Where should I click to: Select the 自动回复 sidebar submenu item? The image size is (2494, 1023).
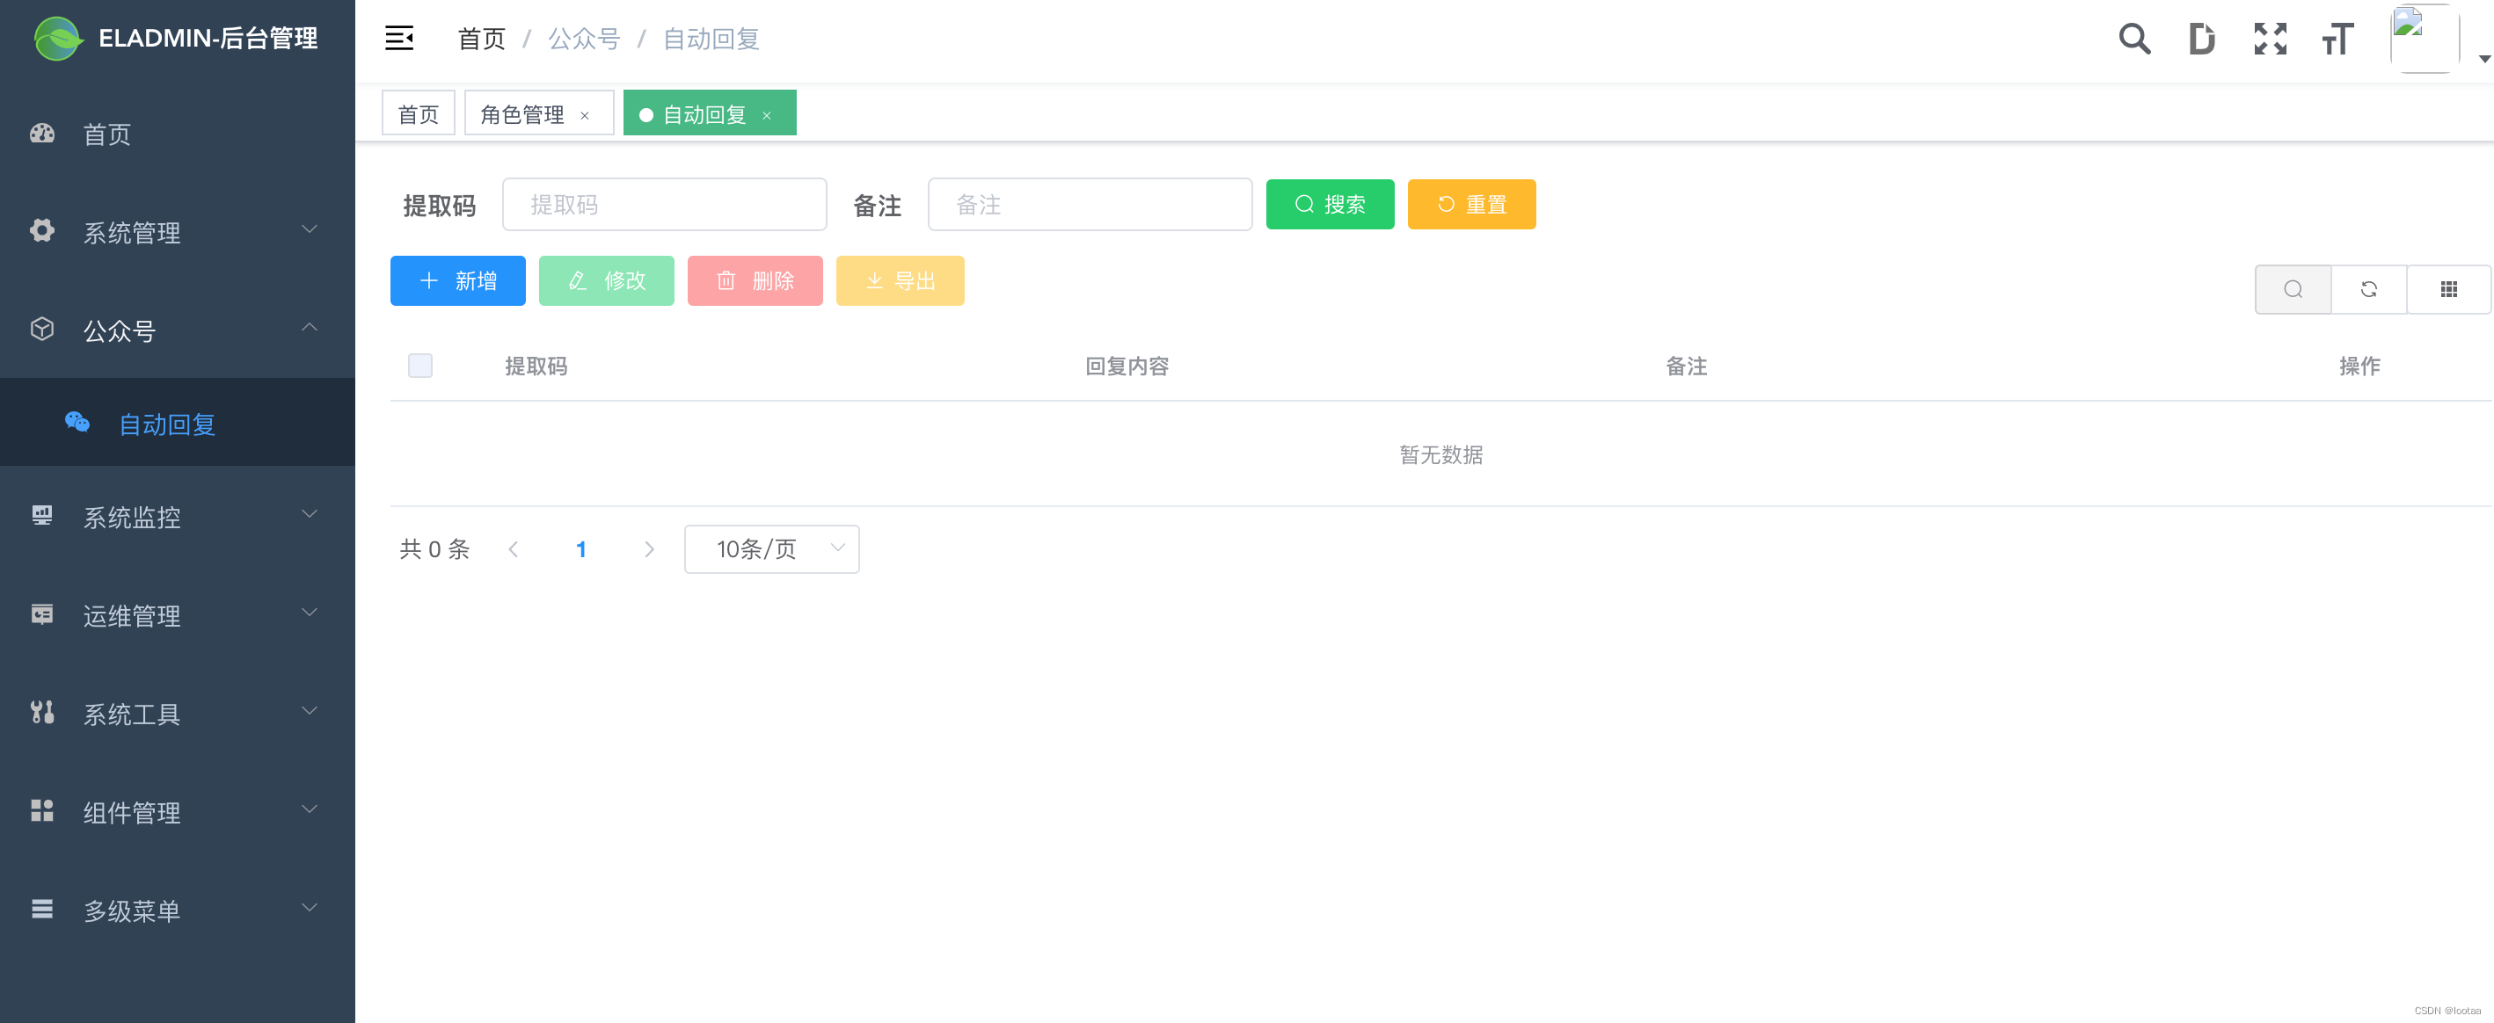coord(179,423)
